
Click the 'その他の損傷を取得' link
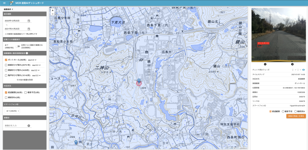coord(25,80)
